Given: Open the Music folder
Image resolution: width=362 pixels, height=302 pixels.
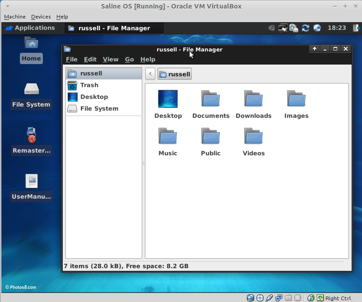Looking at the screenshot, I should pos(167,136).
